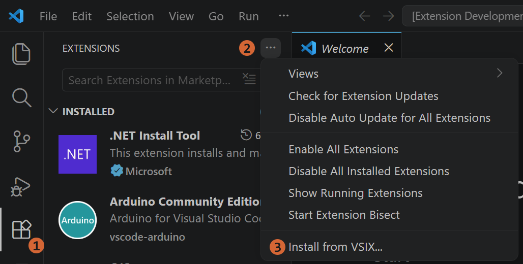The width and height of the screenshot is (523, 264).
Task: Select Install from VSIX...
Action: click(x=389, y=247)
